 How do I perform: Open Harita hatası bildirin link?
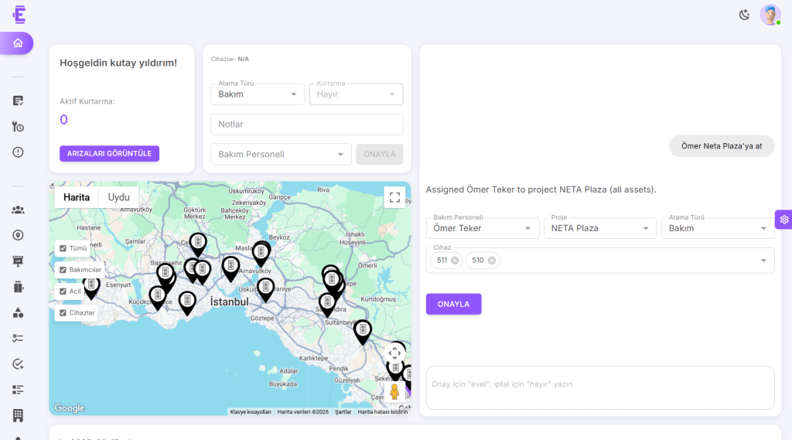point(382,411)
